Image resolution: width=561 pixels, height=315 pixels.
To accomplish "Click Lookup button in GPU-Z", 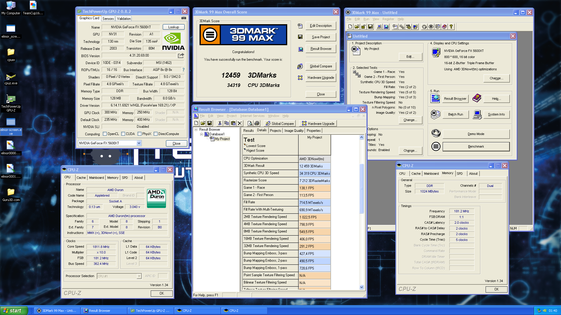I will click(174, 27).
